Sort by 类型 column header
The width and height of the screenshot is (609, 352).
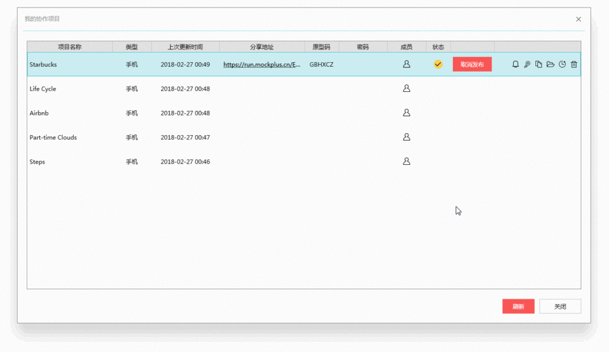132,47
